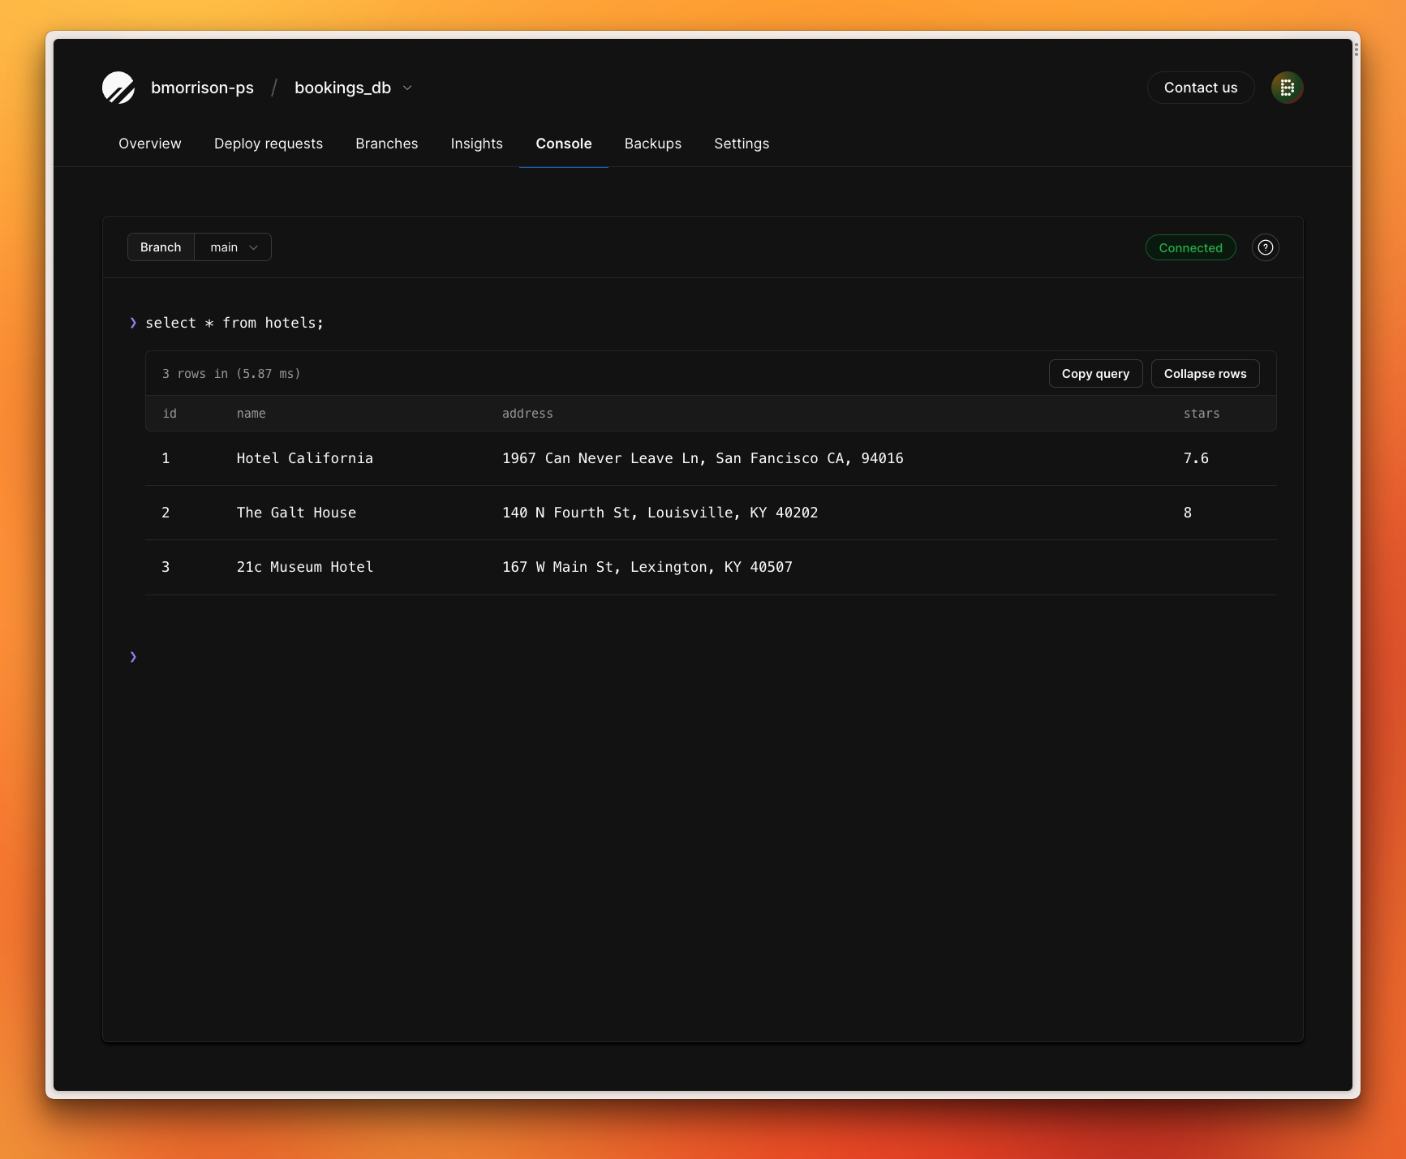Open the Settings tab

tap(741, 144)
